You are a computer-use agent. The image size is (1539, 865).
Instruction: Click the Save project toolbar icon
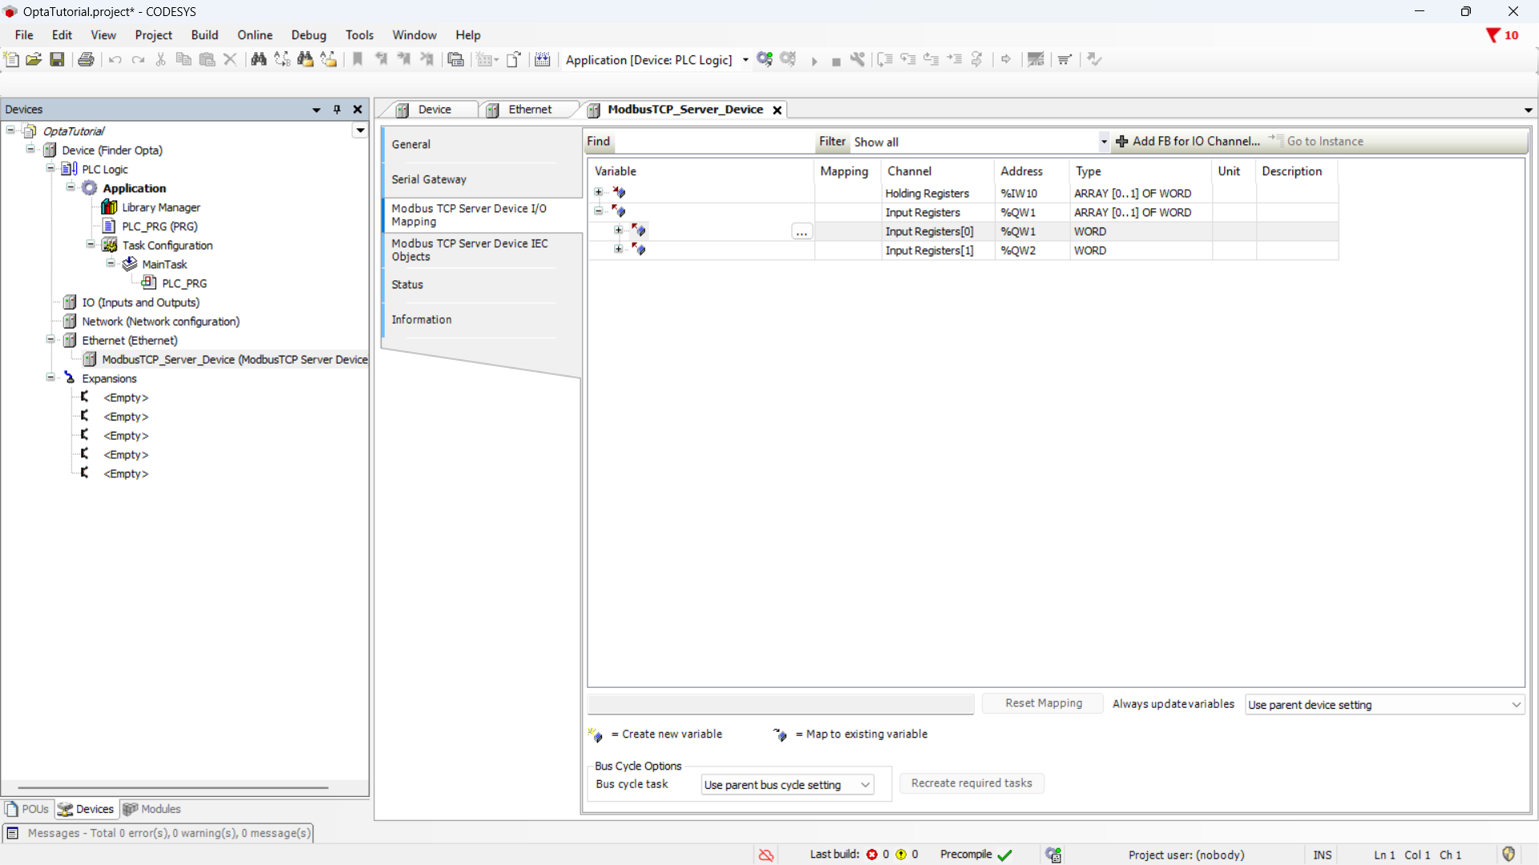57,59
